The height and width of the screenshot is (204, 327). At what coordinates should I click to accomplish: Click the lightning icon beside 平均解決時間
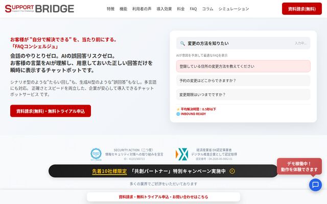click(x=178, y=109)
